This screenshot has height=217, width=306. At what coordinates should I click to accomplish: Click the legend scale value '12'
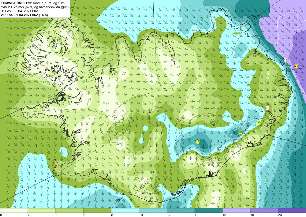[169, 215]
